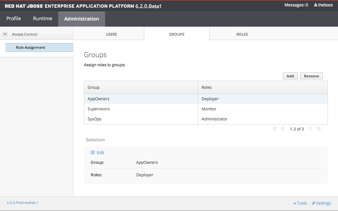Collapse the Access Control tree node
Screen dimensions: 338x211
click(5, 34)
